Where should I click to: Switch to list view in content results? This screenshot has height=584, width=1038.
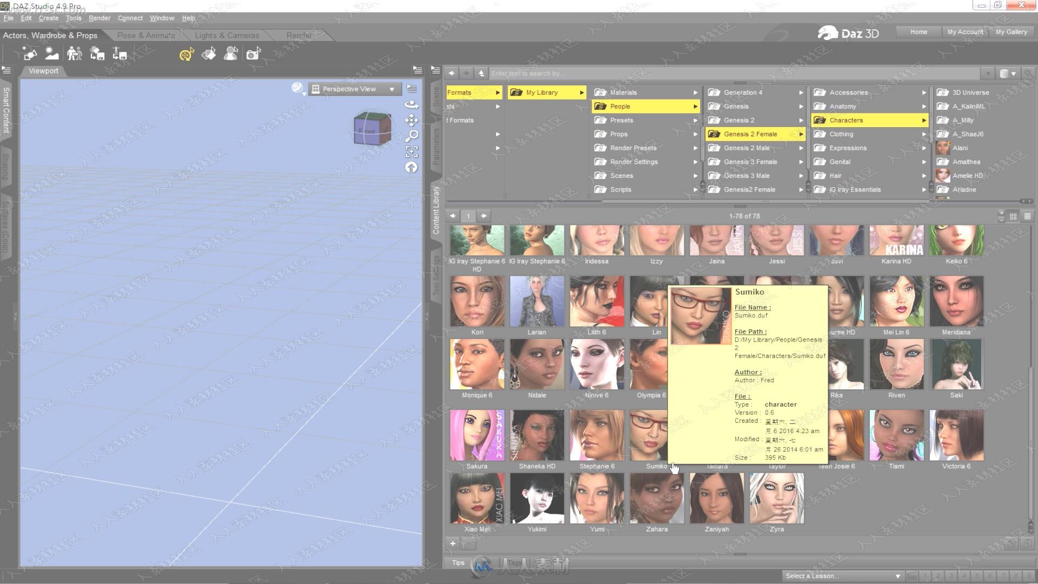(1027, 216)
